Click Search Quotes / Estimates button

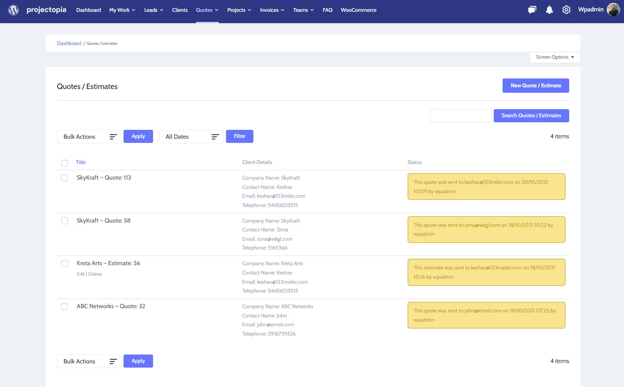(531, 116)
